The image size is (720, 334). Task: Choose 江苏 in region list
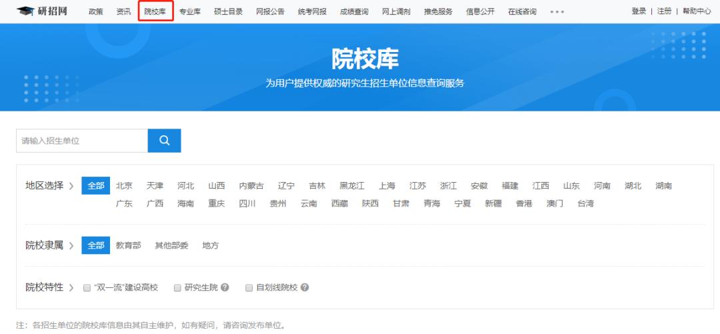coord(418,186)
